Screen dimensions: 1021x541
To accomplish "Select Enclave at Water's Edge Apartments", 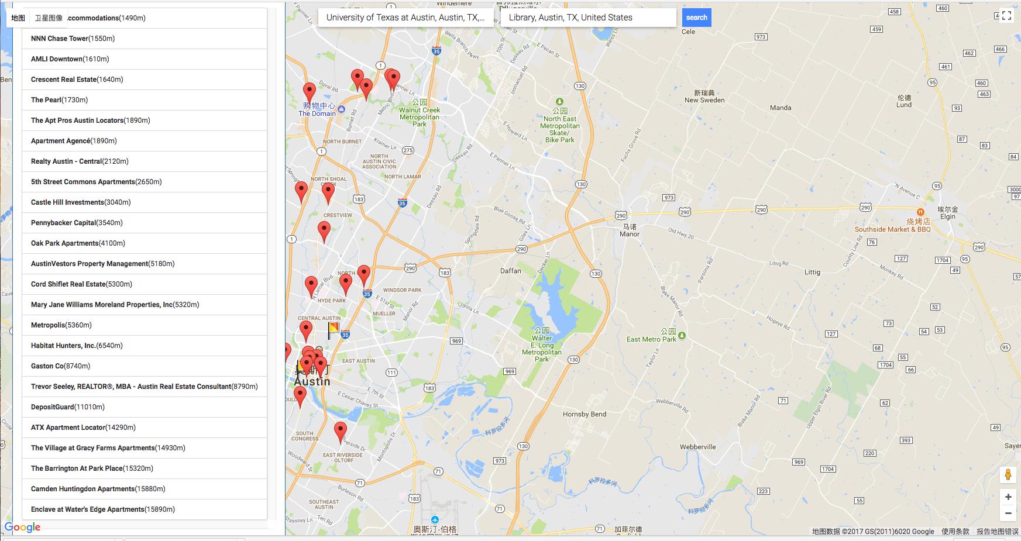I will coord(145,509).
